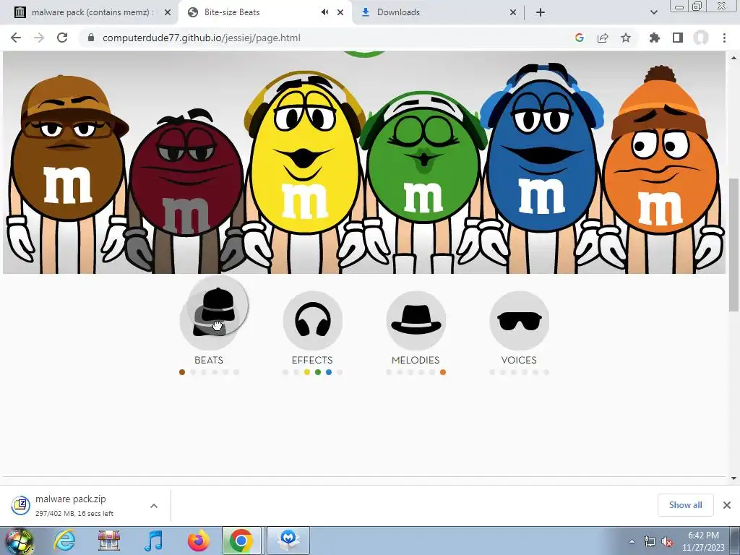Screen dimensions: 740x555
Task: Show hidden system tray icons
Action: coord(632,541)
